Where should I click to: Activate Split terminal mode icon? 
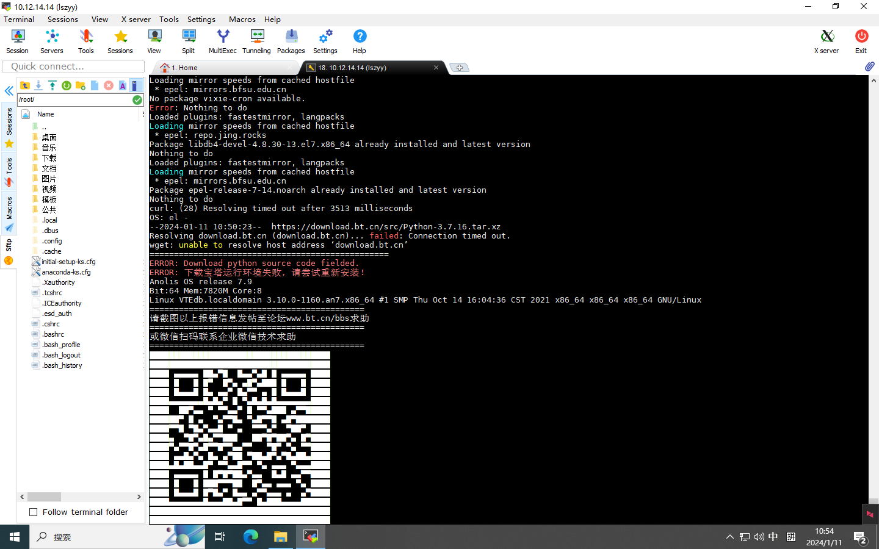point(189,42)
